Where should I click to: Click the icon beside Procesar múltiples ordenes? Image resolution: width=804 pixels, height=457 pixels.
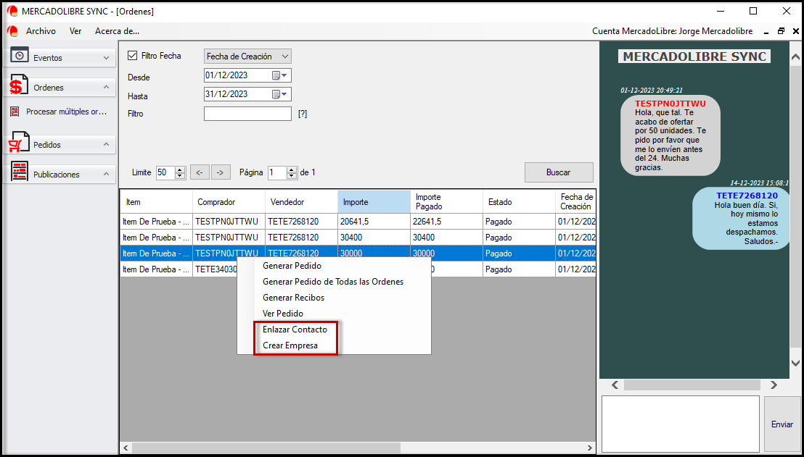point(15,111)
